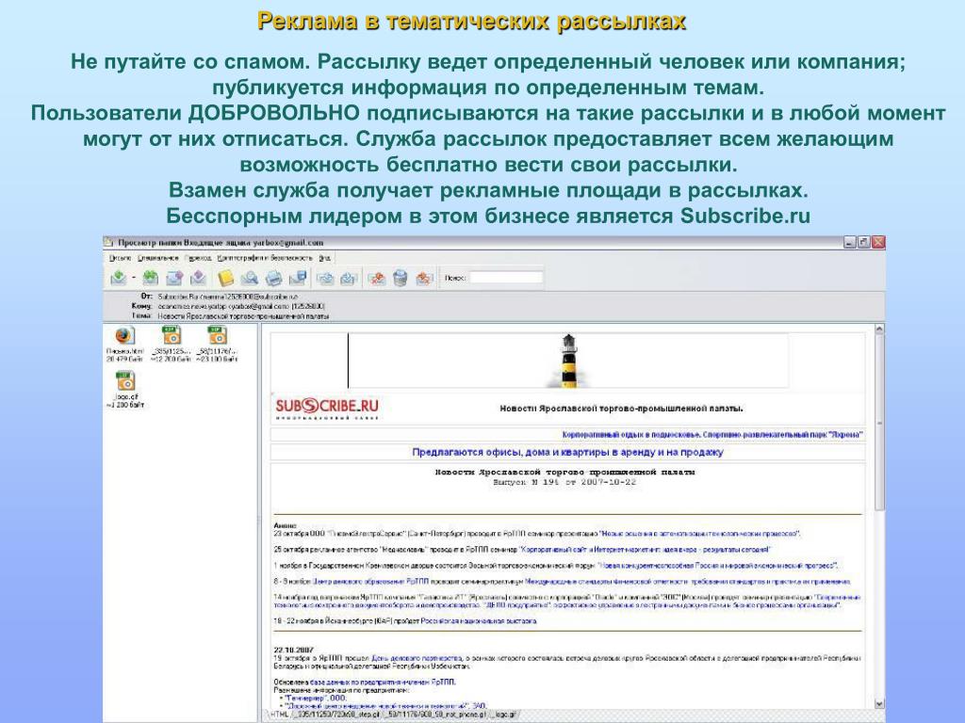The width and height of the screenshot is (965, 723).
Task: Click the 22.10.2007 date heading
Action: pyautogui.click(x=294, y=650)
